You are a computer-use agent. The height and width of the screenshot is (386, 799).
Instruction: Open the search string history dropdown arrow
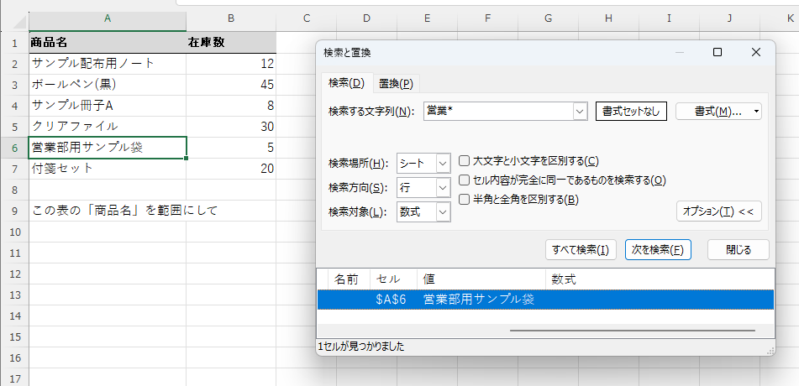[581, 111]
